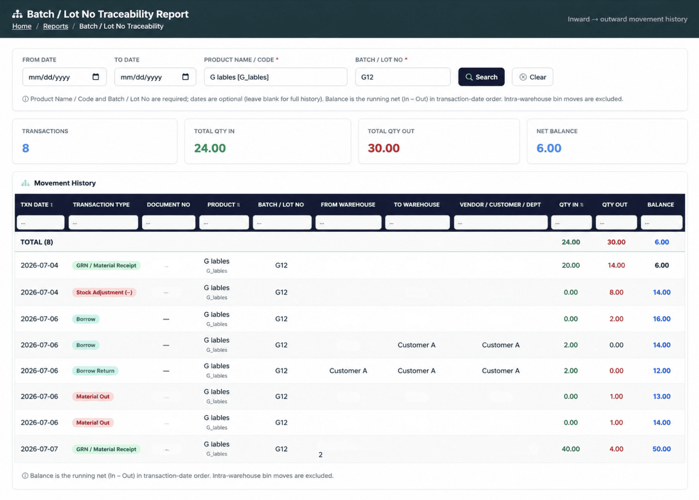Focus the From Date input field

(64, 77)
